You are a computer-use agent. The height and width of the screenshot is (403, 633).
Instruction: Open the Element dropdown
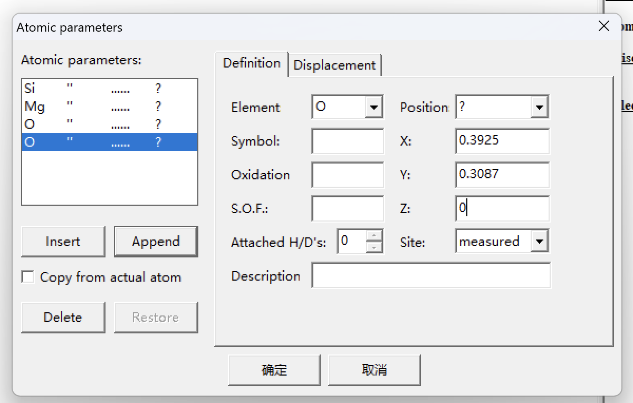pos(373,107)
